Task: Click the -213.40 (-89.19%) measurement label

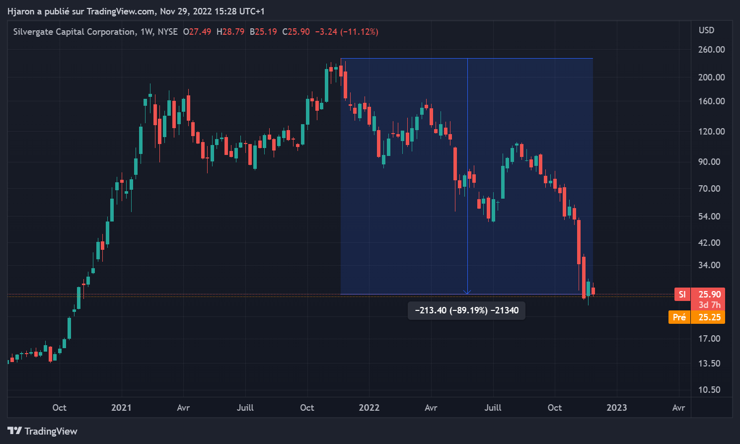Action: 466,310
